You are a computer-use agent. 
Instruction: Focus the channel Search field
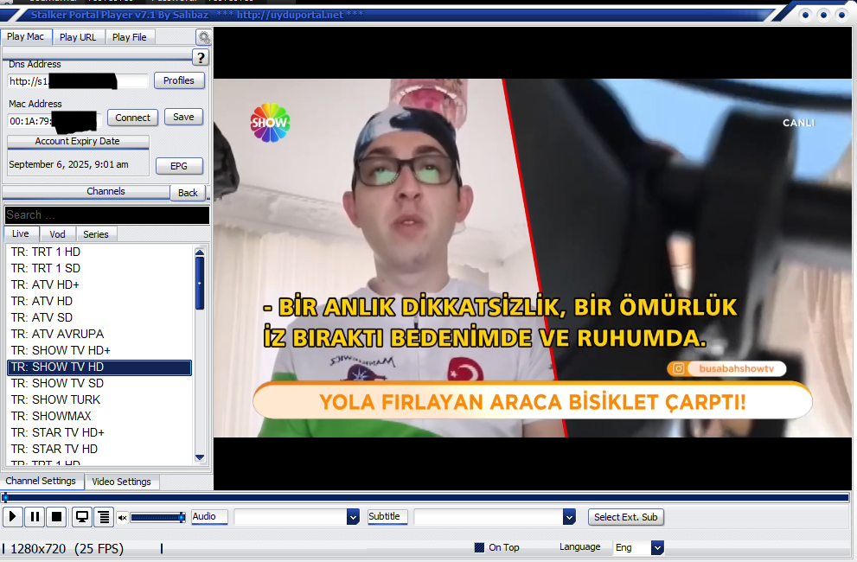pos(107,214)
